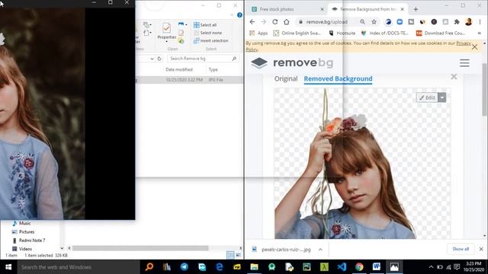488x274 pixels.
Task: Click Explorer horizontal scrollbar
Action: click(140, 248)
